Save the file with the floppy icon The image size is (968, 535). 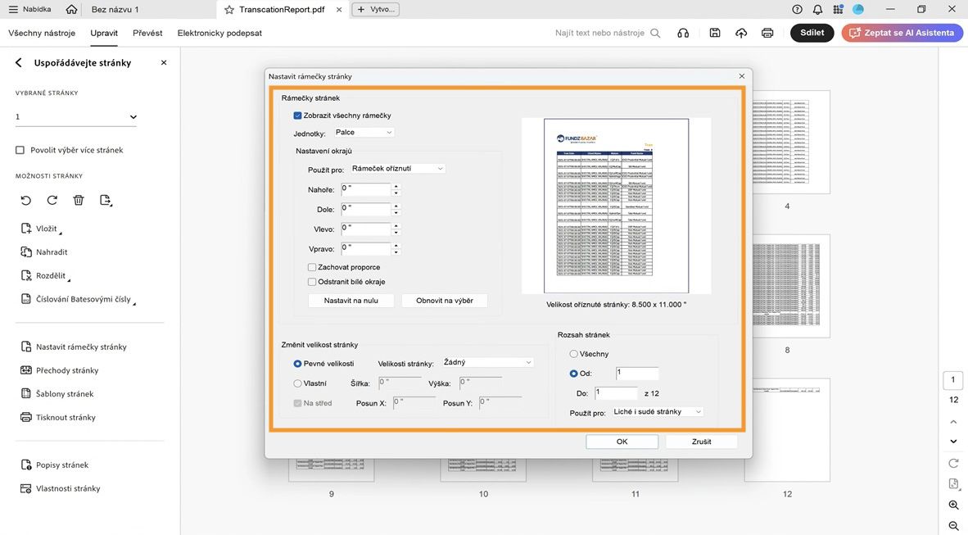point(715,33)
